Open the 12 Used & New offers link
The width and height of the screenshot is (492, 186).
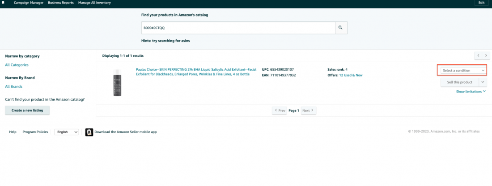[x=351, y=75]
